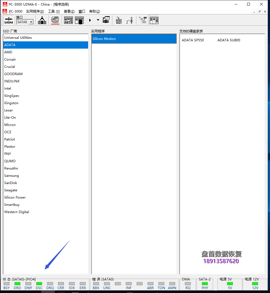Select Crucial in SSD vendor list

46,67
